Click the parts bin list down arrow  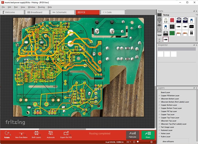(x=159, y=41)
